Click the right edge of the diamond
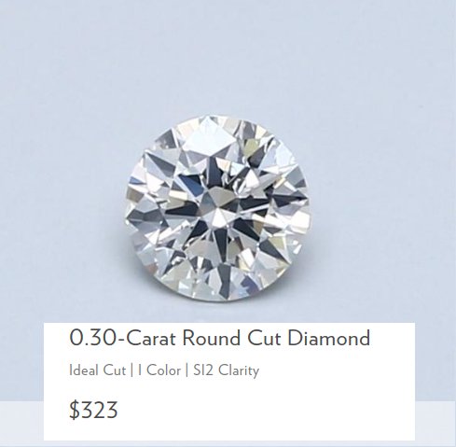The image size is (456, 447). pos(309,209)
